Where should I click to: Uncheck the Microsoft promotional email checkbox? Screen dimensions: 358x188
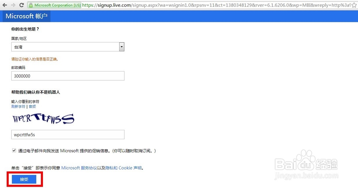(14, 150)
